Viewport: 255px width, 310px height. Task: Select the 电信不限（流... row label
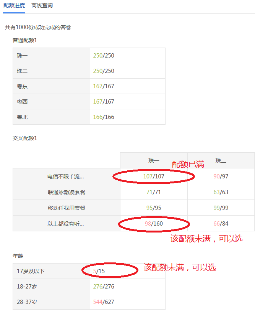coord(66,176)
